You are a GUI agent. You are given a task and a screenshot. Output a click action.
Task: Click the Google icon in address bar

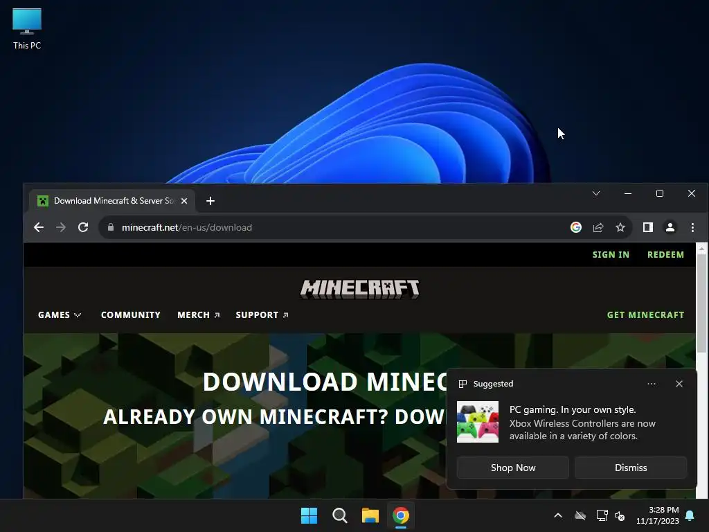point(575,227)
